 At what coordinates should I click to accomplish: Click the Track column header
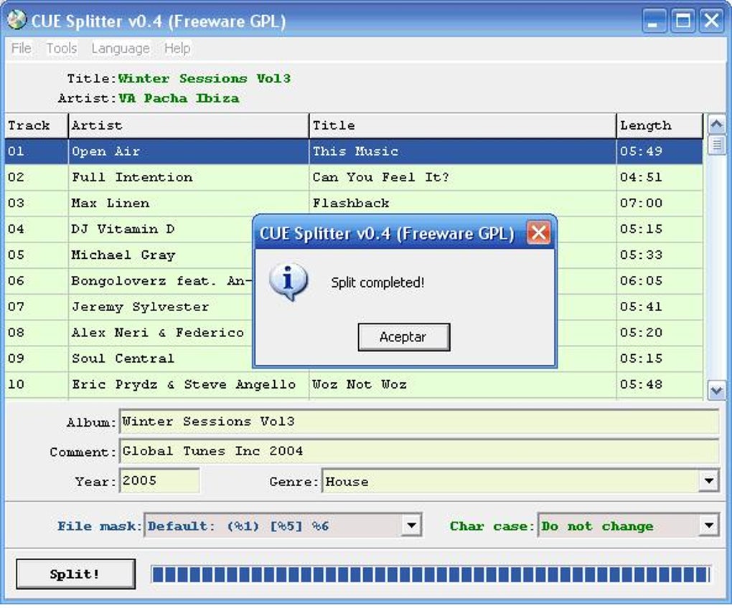[37, 125]
